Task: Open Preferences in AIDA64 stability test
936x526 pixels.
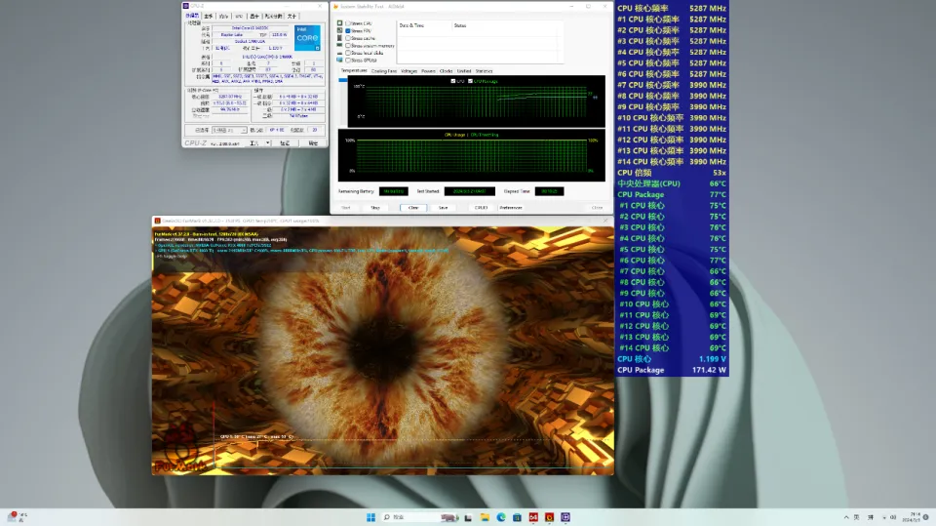Action: tap(510, 208)
